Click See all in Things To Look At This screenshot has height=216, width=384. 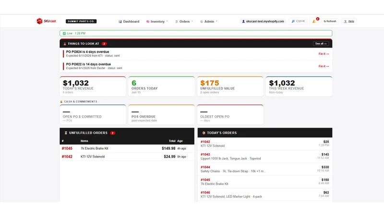click(x=321, y=44)
